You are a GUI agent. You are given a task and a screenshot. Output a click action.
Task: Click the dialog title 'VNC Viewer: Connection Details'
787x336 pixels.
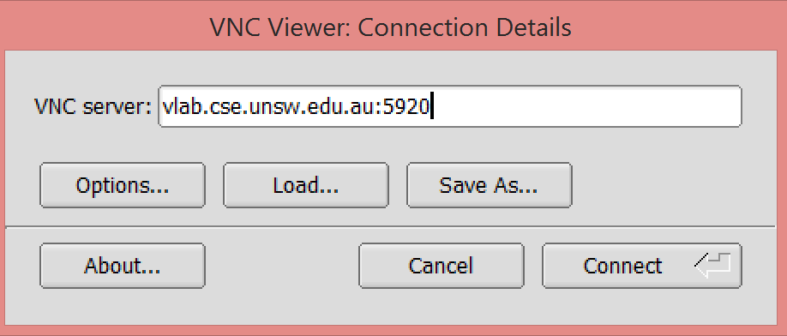coord(390,27)
